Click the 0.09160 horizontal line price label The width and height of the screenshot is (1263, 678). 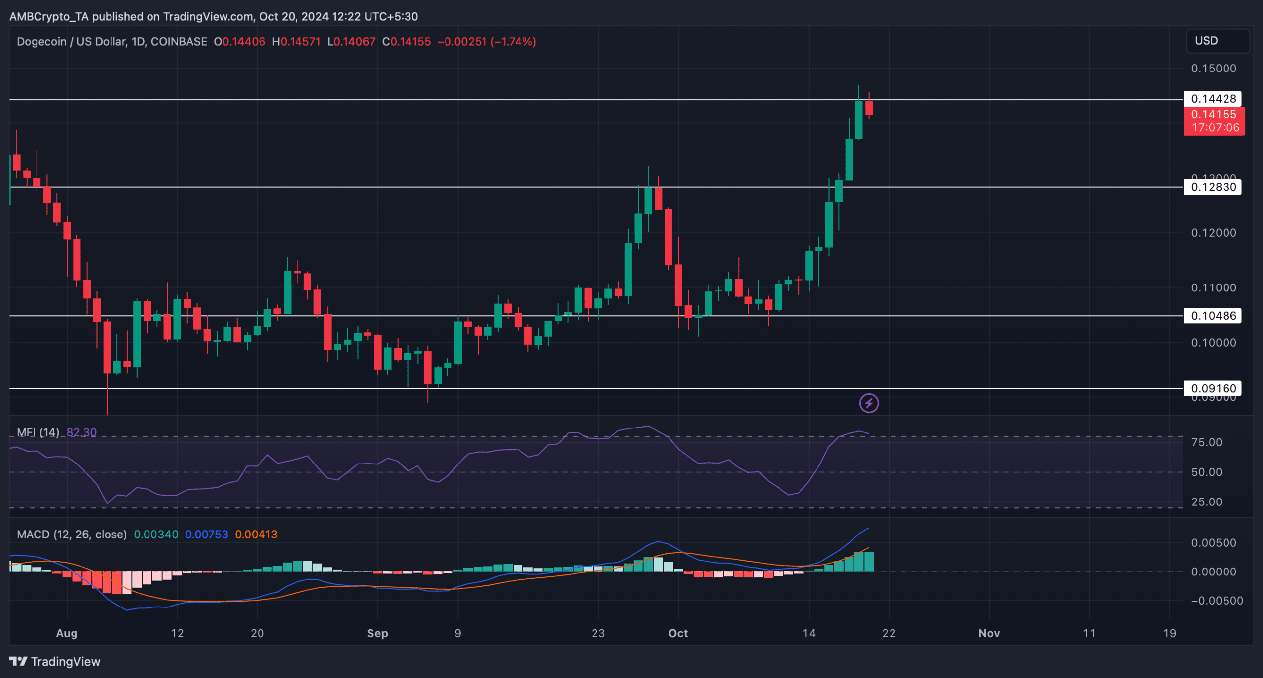point(1213,388)
